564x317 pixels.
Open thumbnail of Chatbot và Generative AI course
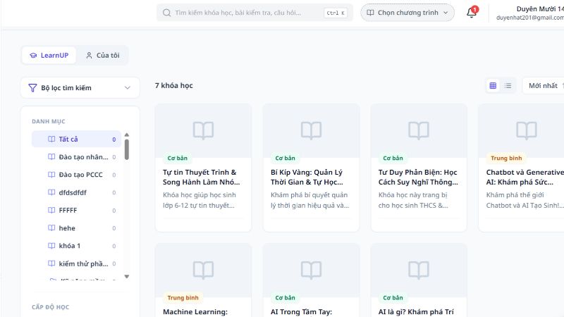pos(522,130)
